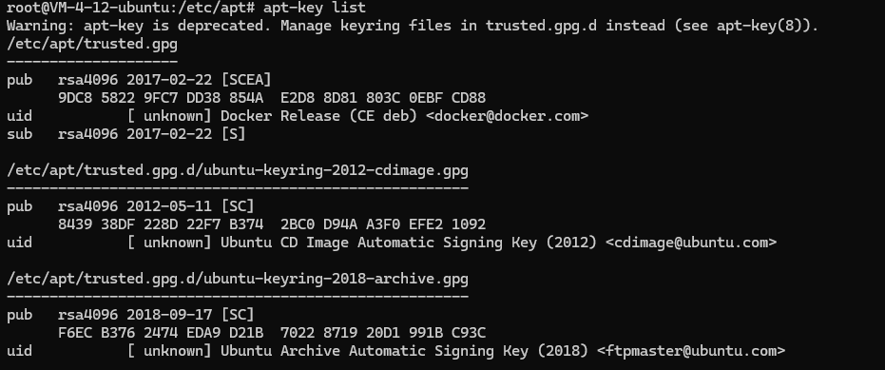Click the cdimage@ubuntu.com email address
The height and width of the screenshot is (370, 885).
pos(691,243)
